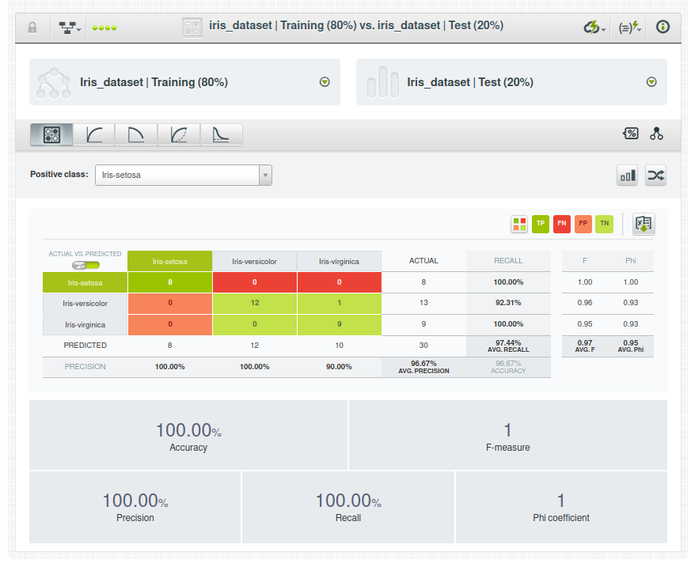Click the shuffle arrows button
Image resolution: width=691 pixels, height=567 pixels.
pyautogui.click(x=655, y=176)
